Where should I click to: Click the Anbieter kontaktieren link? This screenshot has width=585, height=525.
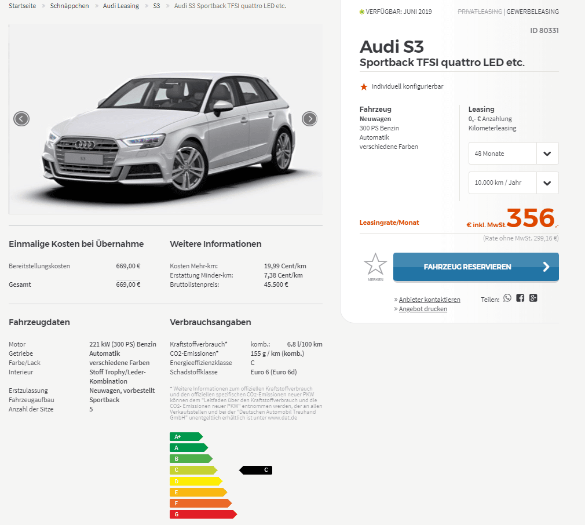429,300
